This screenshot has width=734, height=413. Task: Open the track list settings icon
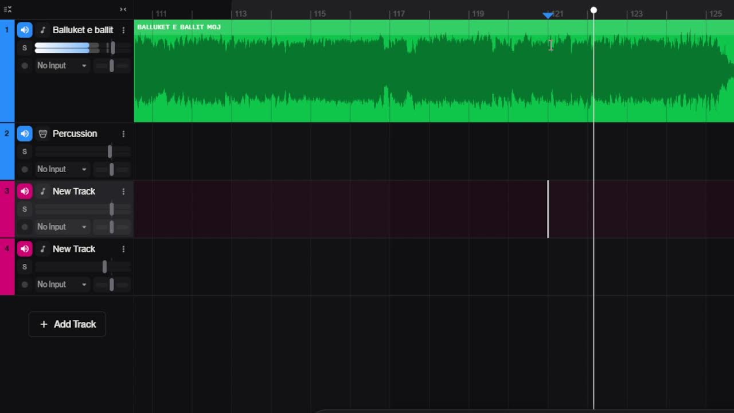7,9
